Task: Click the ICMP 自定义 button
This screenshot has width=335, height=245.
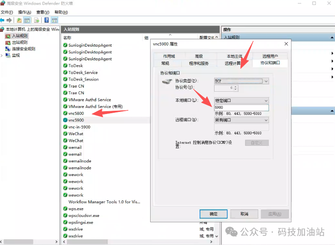Action: [x=257, y=143]
